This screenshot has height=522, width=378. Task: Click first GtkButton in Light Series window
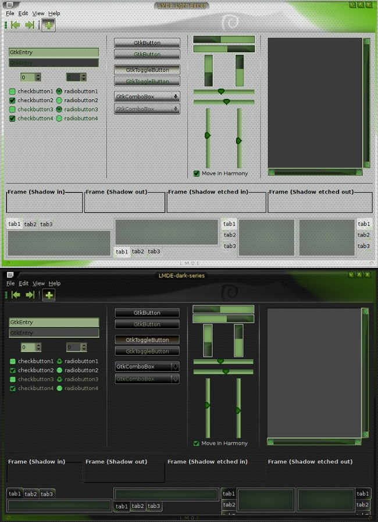coord(147,43)
